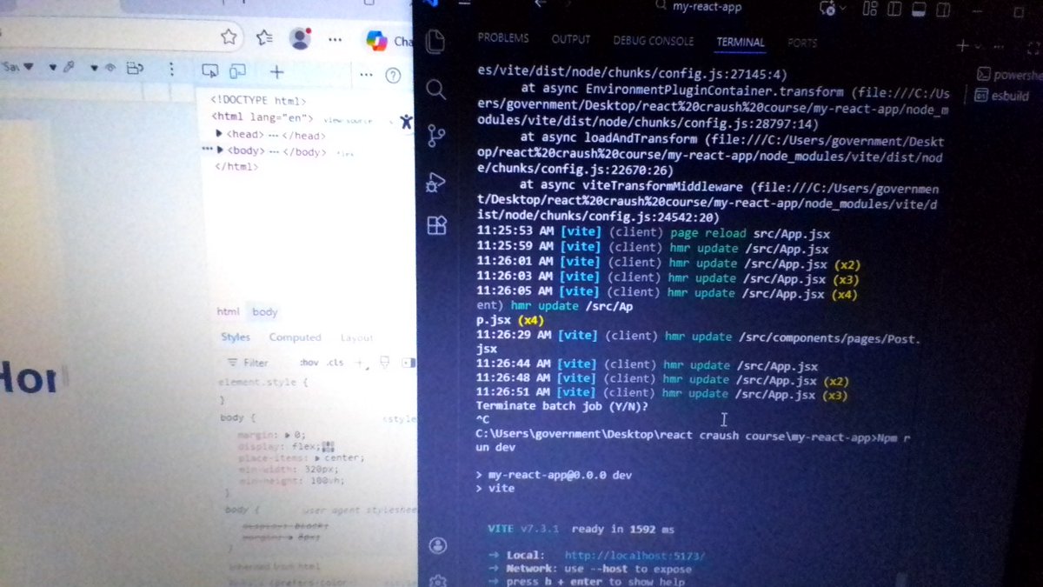Select the html lang="en" DOM node
The image size is (1043, 587).
pyautogui.click(x=262, y=117)
